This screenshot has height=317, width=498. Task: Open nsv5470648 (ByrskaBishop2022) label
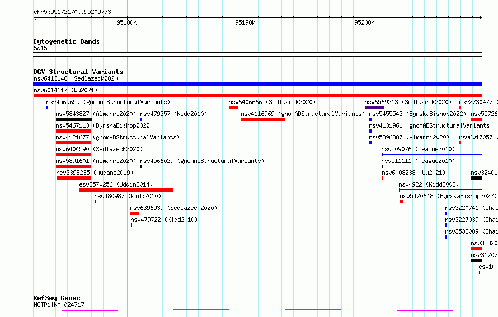(x=448, y=196)
